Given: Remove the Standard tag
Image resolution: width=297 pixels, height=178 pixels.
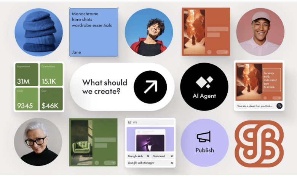Looking at the screenshot, I should [172, 156].
